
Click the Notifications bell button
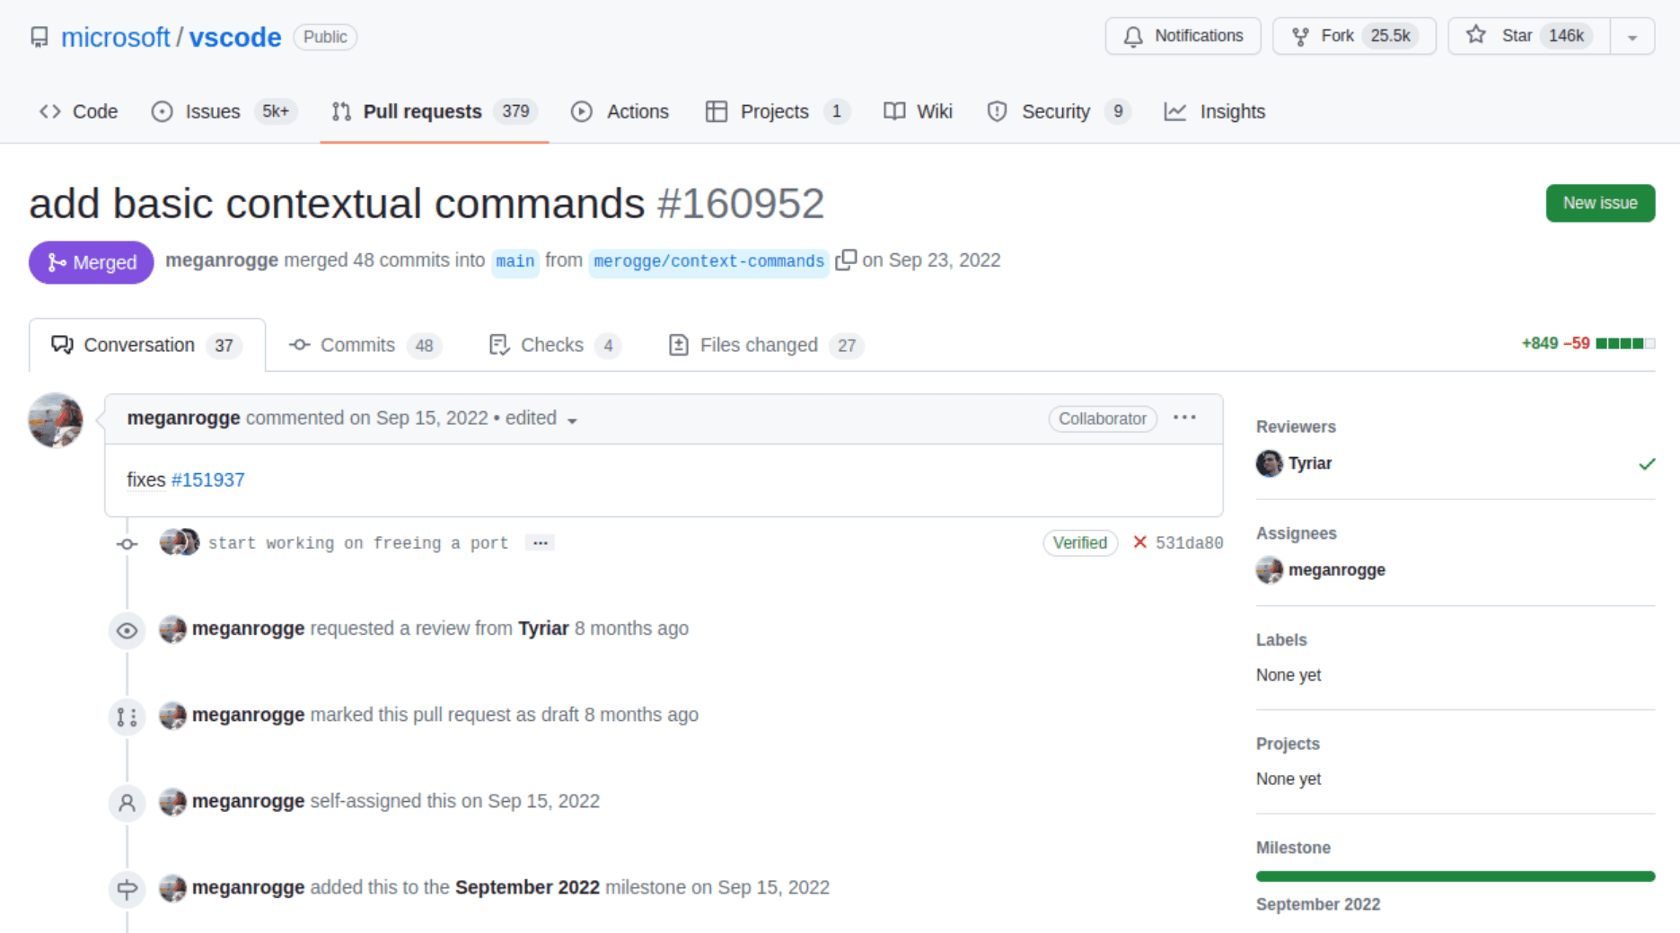click(x=1183, y=36)
